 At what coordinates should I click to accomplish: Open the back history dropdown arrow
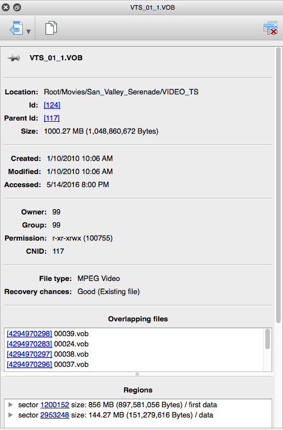click(x=28, y=32)
